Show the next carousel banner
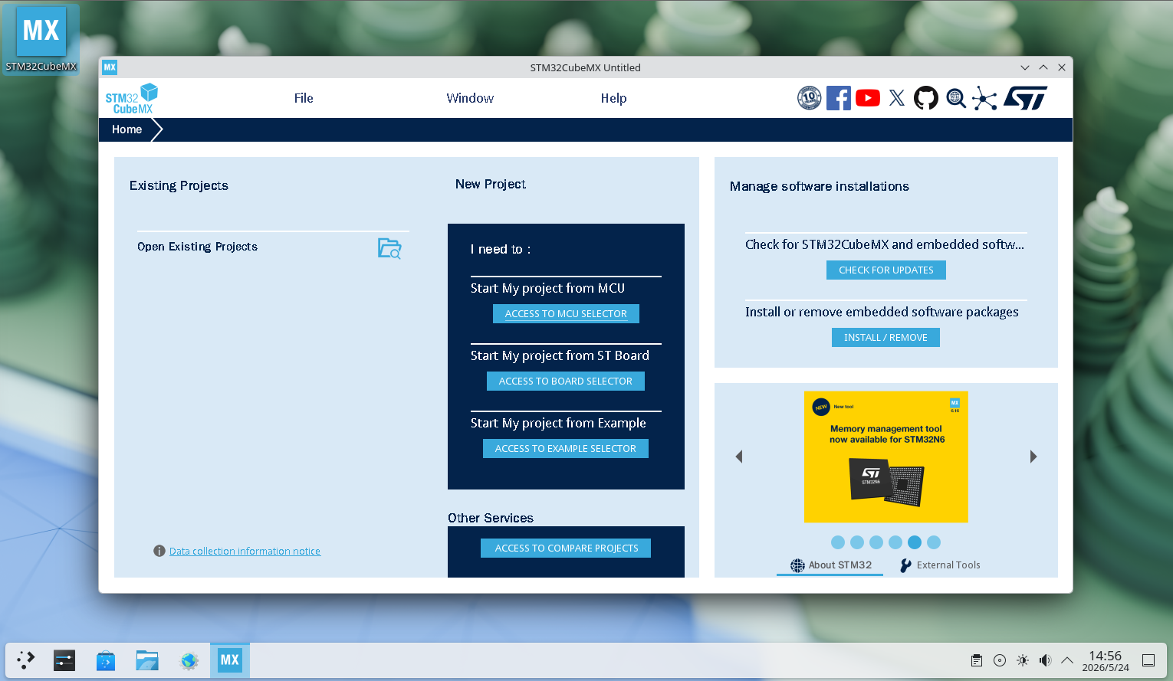The width and height of the screenshot is (1173, 681). click(1033, 457)
